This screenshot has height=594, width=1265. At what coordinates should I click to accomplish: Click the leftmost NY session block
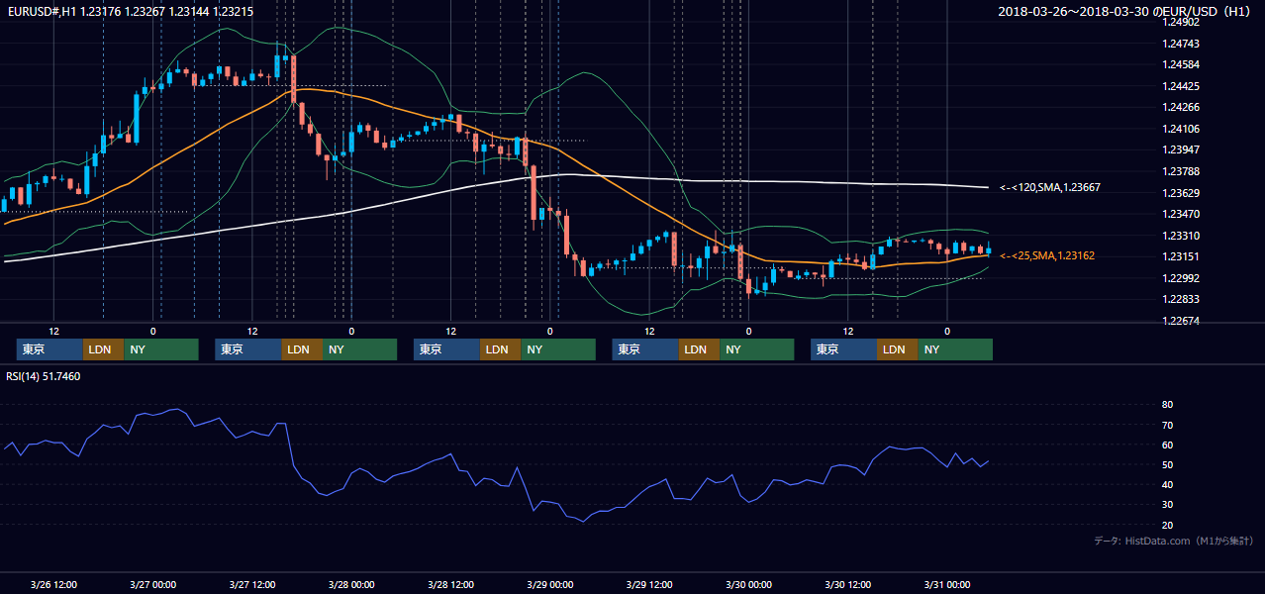coord(161,349)
